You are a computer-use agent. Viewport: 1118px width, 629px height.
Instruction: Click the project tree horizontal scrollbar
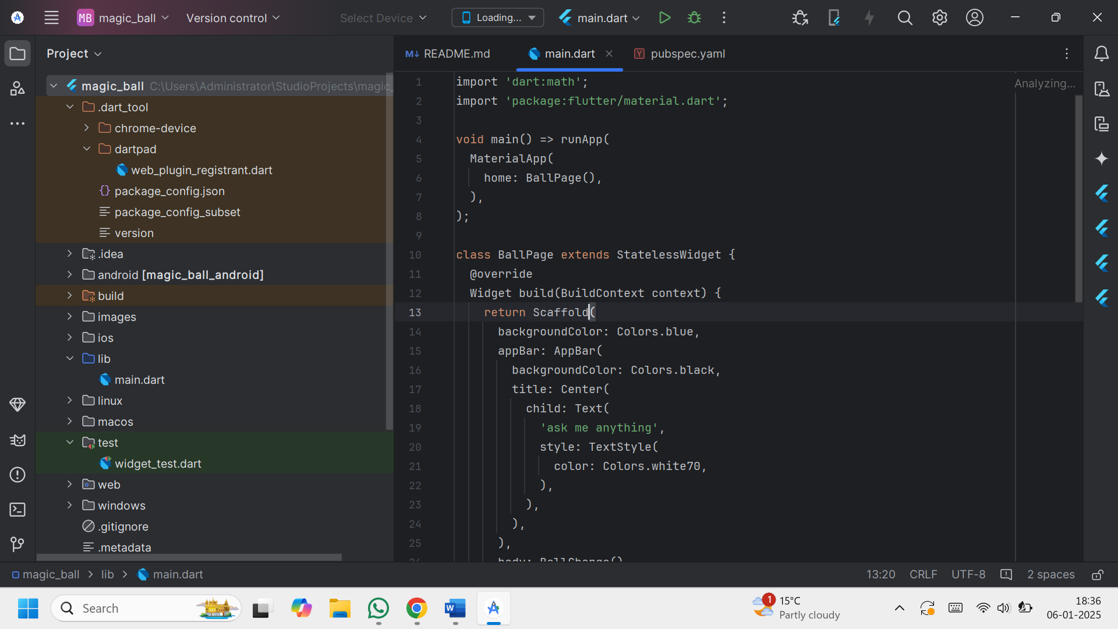[x=189, y=557]
